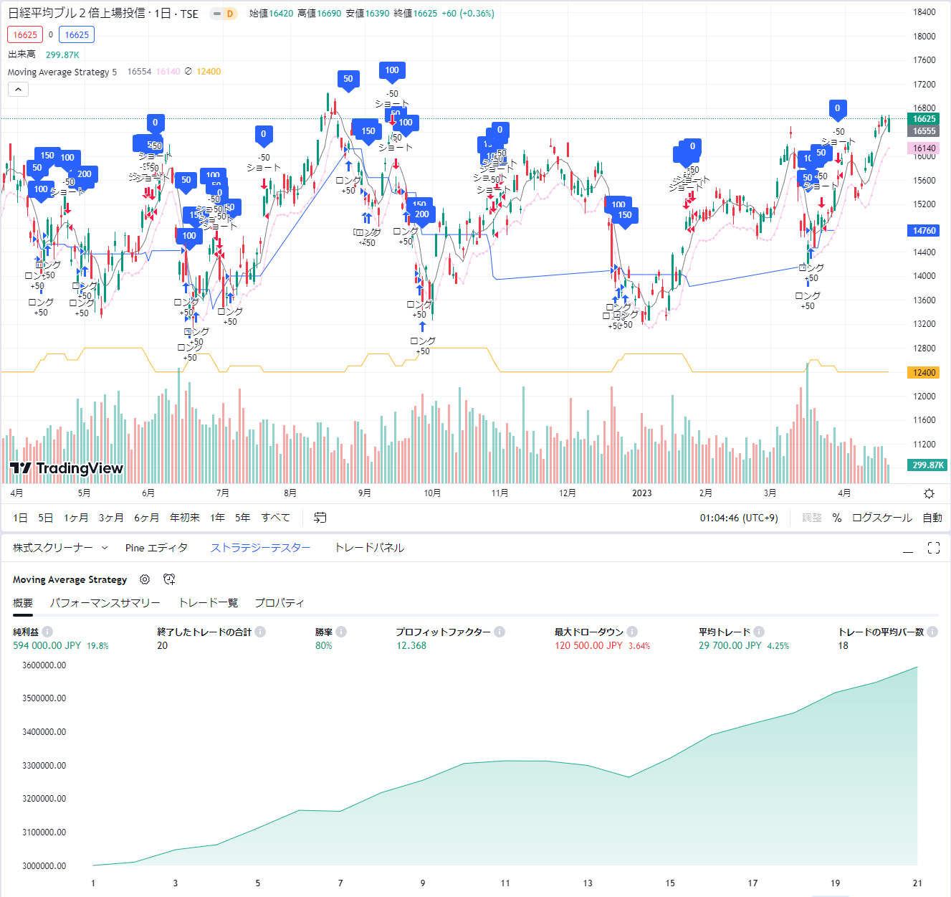Switch to the パフォーマンスサマリー tab
The height and width of the screenshot is (897, 951).
[105, 603]
